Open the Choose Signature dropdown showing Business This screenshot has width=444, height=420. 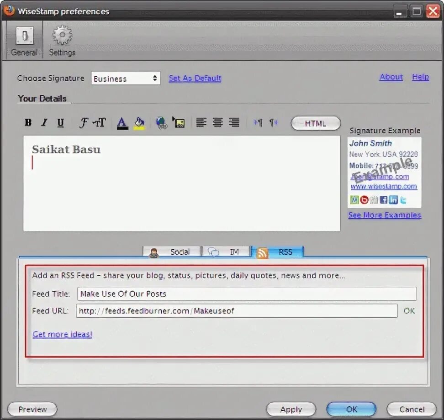126,78
